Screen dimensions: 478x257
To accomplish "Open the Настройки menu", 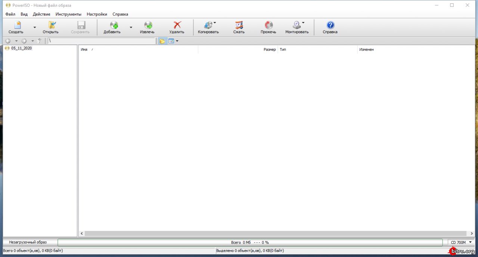I will 97,14.
